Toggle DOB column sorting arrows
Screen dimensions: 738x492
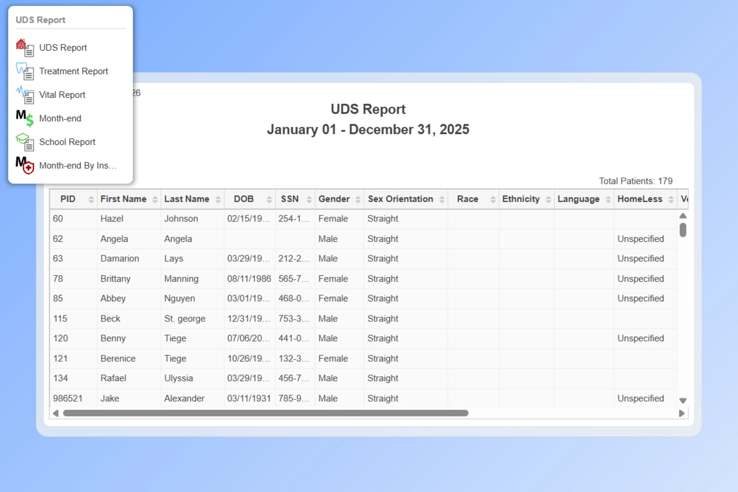(269, 199)
